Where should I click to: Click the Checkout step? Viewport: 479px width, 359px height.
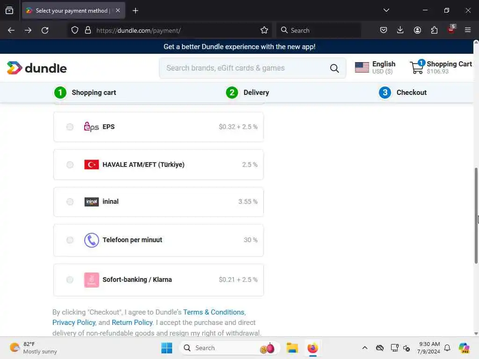coord(403,93)
